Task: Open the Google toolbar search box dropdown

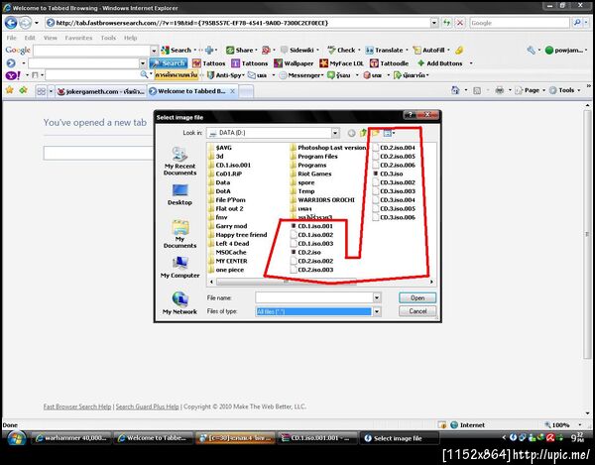Action: 154,50
